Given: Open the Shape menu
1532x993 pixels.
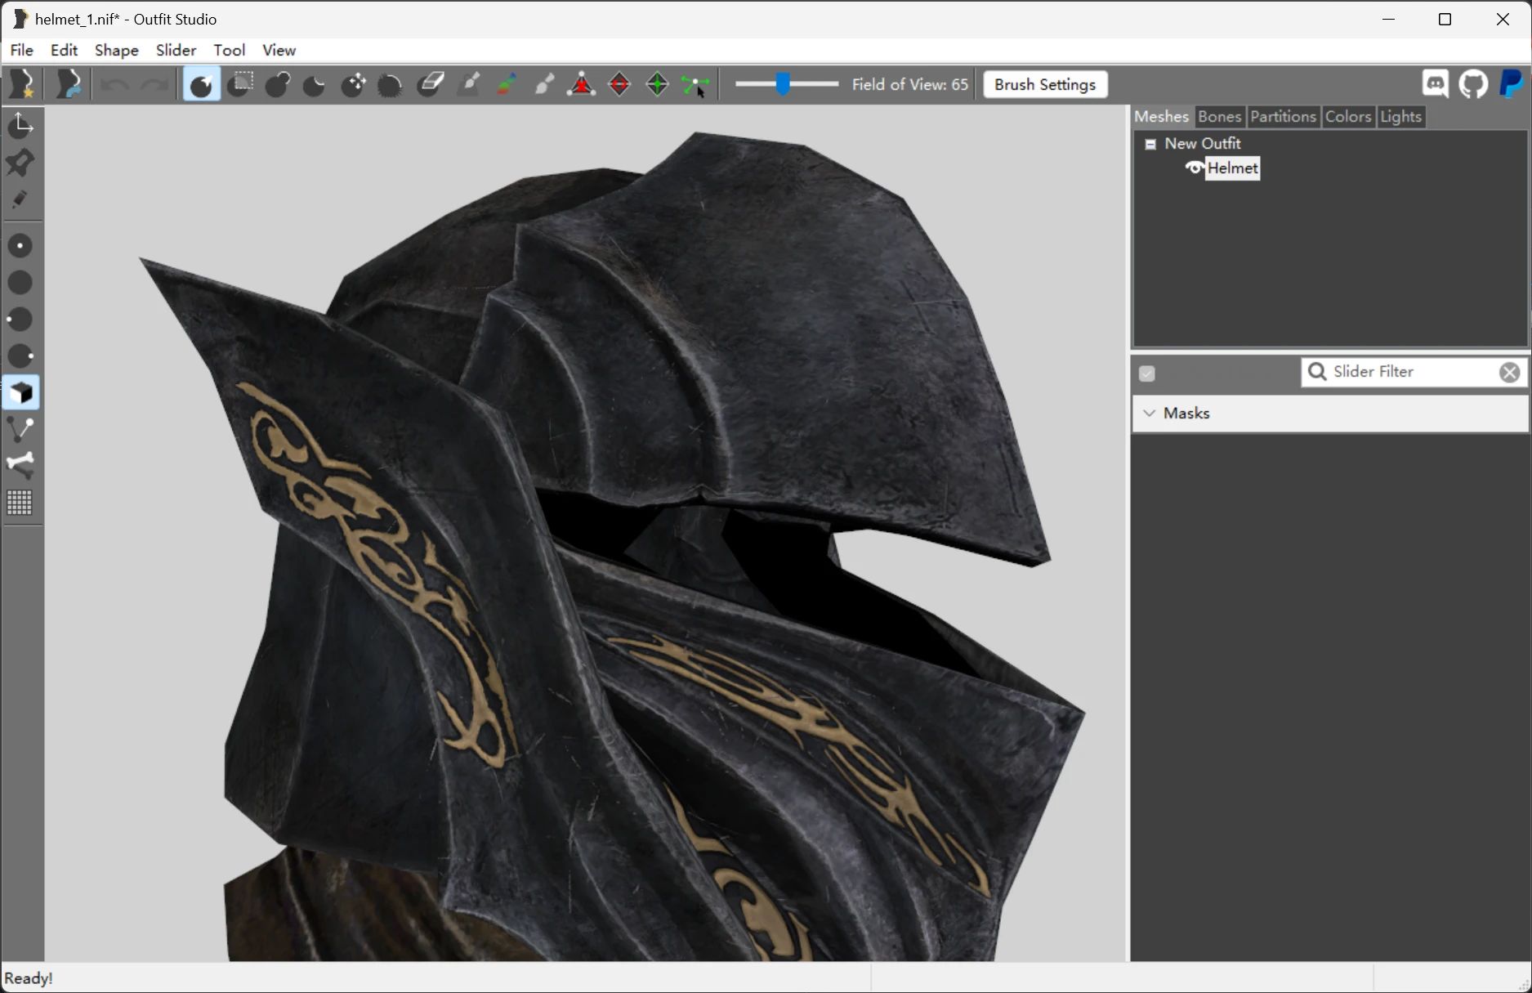Looking at the screenshot, I should (116, 50).
